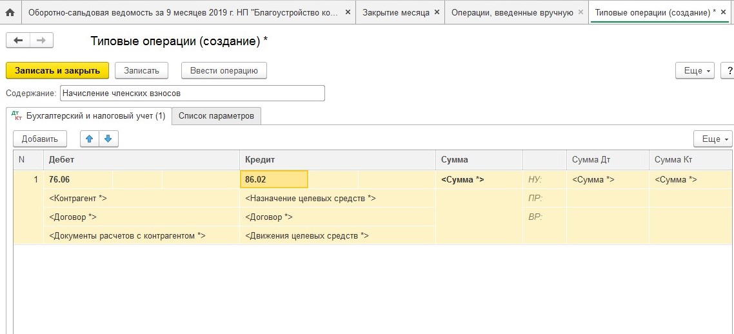Close the Закрытие месяца tab

pos(437,12)
